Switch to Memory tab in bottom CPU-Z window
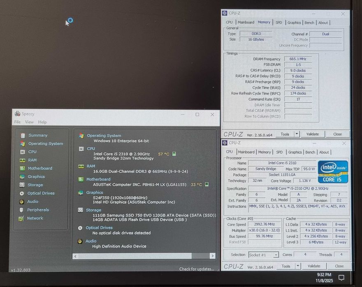This screenshot has height=287, width=362. pos(265,152)
